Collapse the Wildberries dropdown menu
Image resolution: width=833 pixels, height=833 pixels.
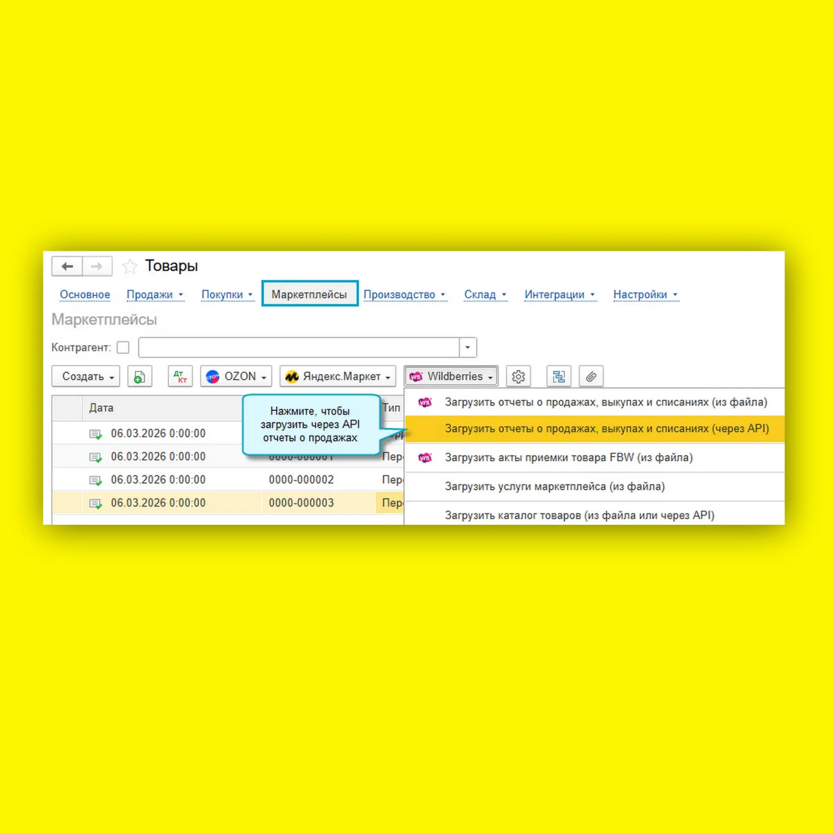(x=451, y=376)
